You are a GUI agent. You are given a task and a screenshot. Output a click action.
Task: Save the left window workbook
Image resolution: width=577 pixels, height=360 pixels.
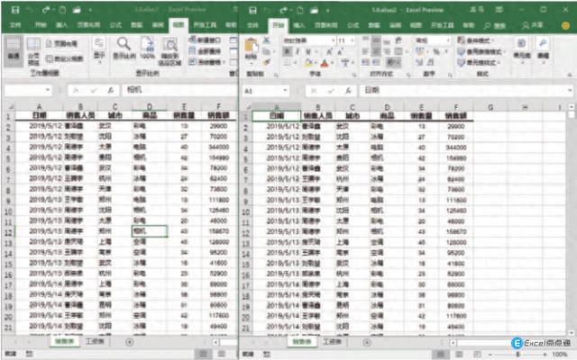15,10
